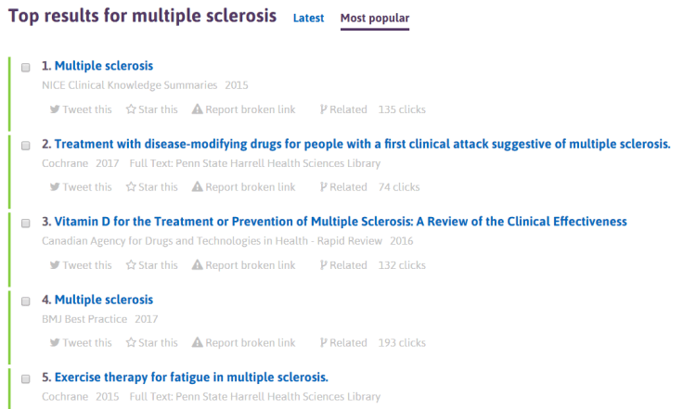Viewport: 683px width, 409px height.
Task: Star the BMJ Best Practice result
Action: (x=151, y=343)
